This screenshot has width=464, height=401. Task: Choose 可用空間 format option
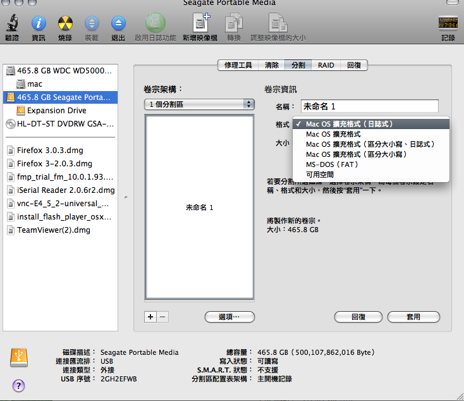click(x=371, y=175)
